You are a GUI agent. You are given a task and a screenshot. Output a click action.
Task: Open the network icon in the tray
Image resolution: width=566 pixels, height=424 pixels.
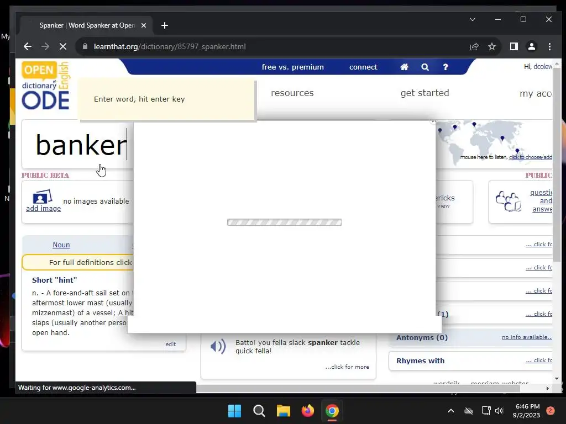coord(486,411)
